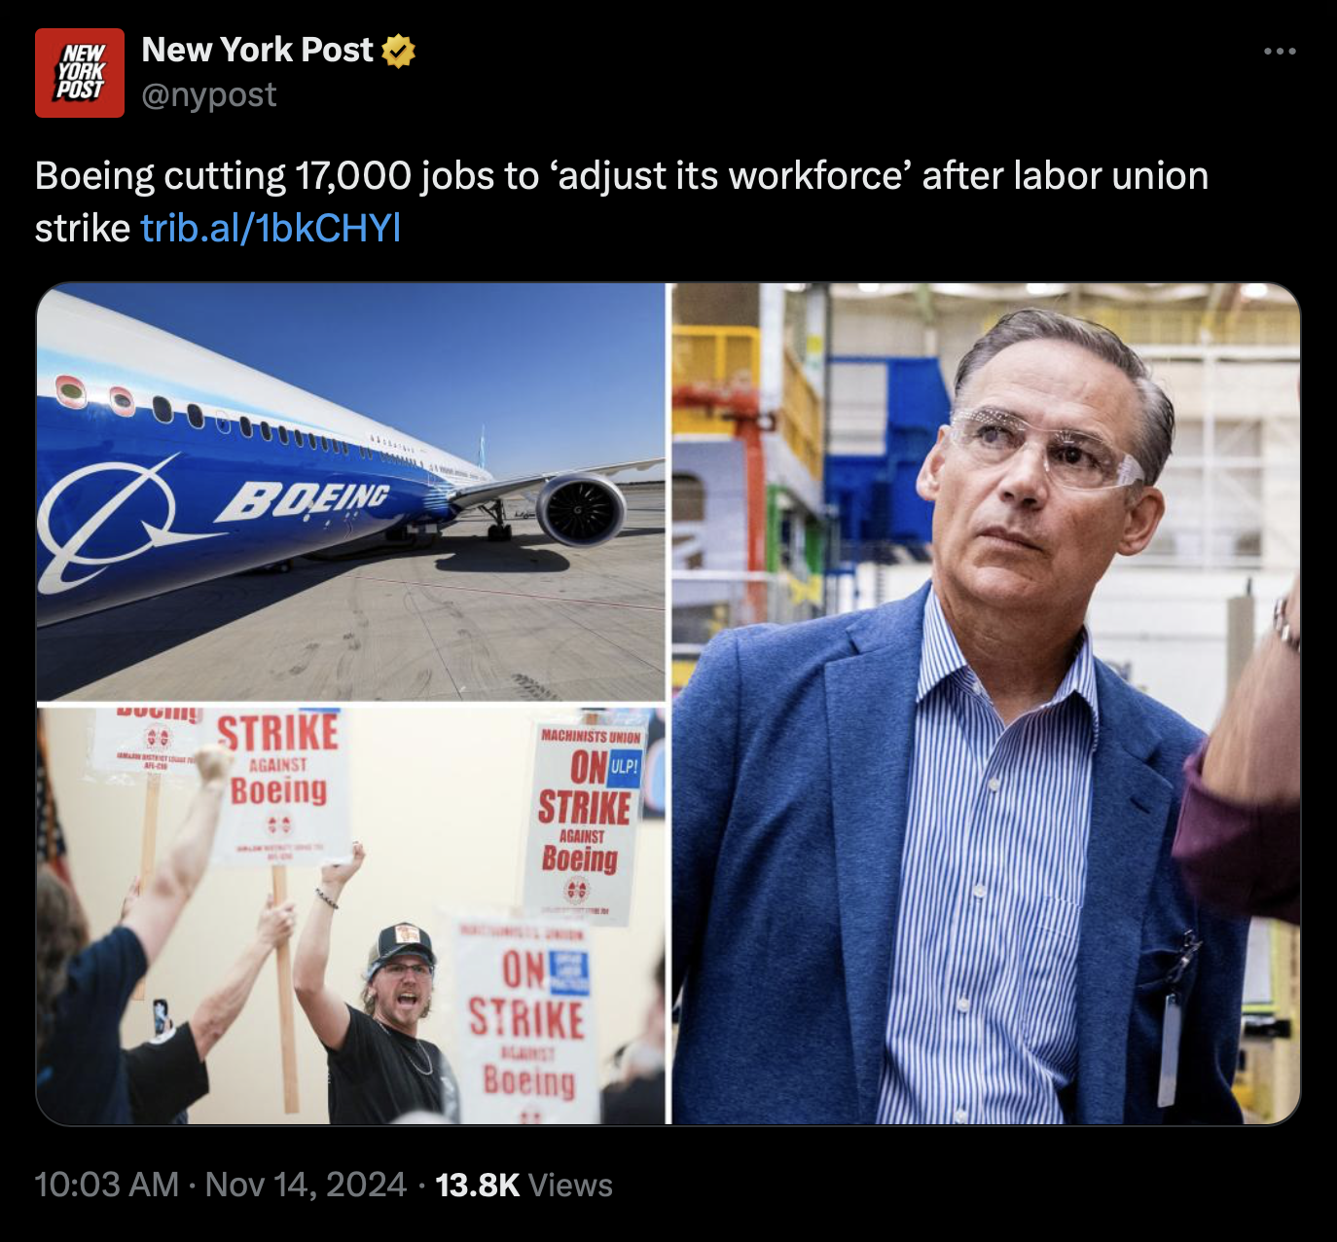Click the New York Post profile avatar
This screenshot has width=1337, height=1242.
pyautogui.click(x=80, y=73)
